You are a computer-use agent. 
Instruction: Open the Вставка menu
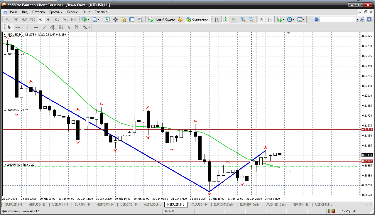[x=38, y=12]
